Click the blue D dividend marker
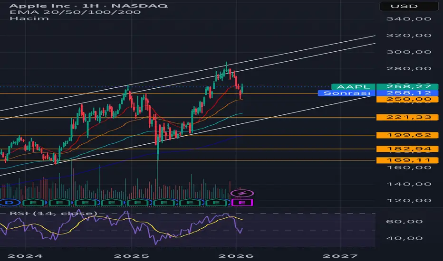The height and width of the screenshot is (261, 443). tap(10, 202)
